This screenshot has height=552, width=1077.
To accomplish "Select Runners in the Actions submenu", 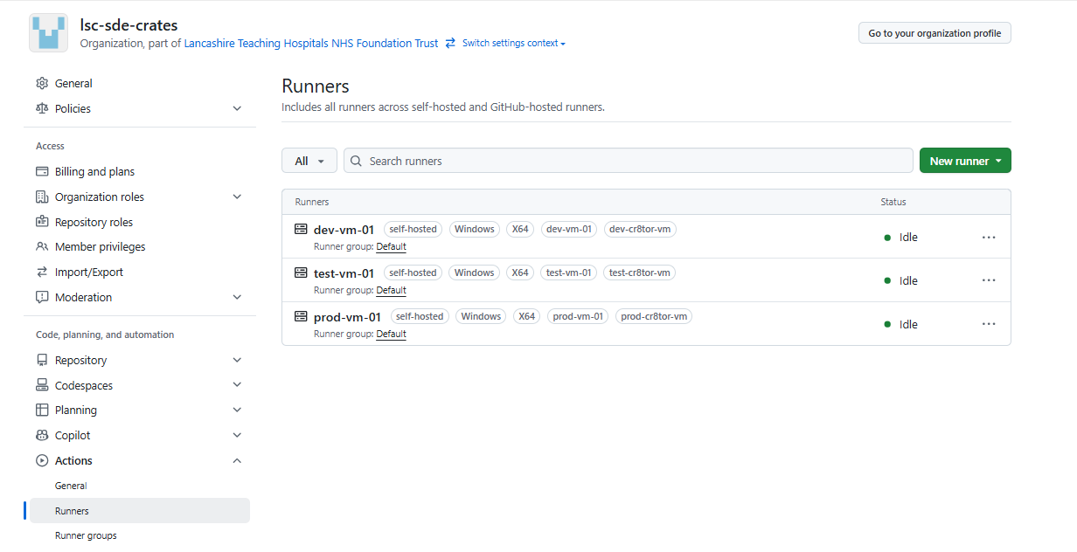I will point(140,511).
